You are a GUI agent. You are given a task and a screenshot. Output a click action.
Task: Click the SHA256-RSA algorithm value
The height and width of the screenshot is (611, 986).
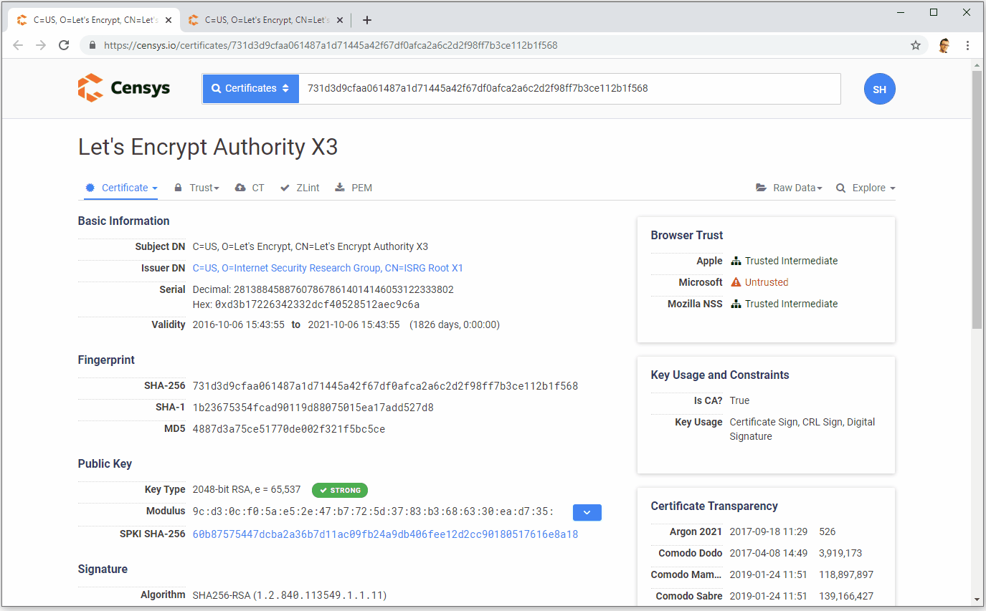[290, 595]
